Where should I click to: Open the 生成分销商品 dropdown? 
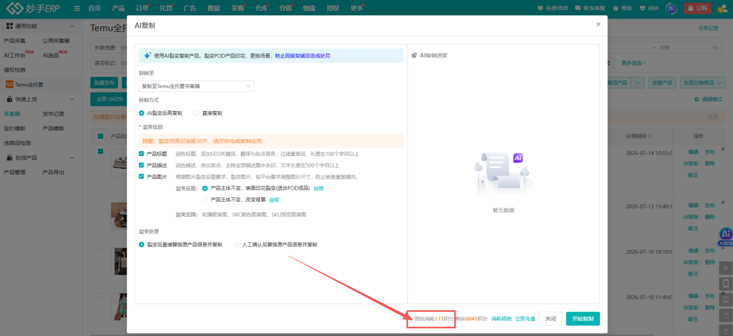(x=702, y=83)
